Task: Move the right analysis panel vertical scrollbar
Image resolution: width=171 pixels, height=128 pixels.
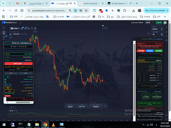Action: point(134,80)
